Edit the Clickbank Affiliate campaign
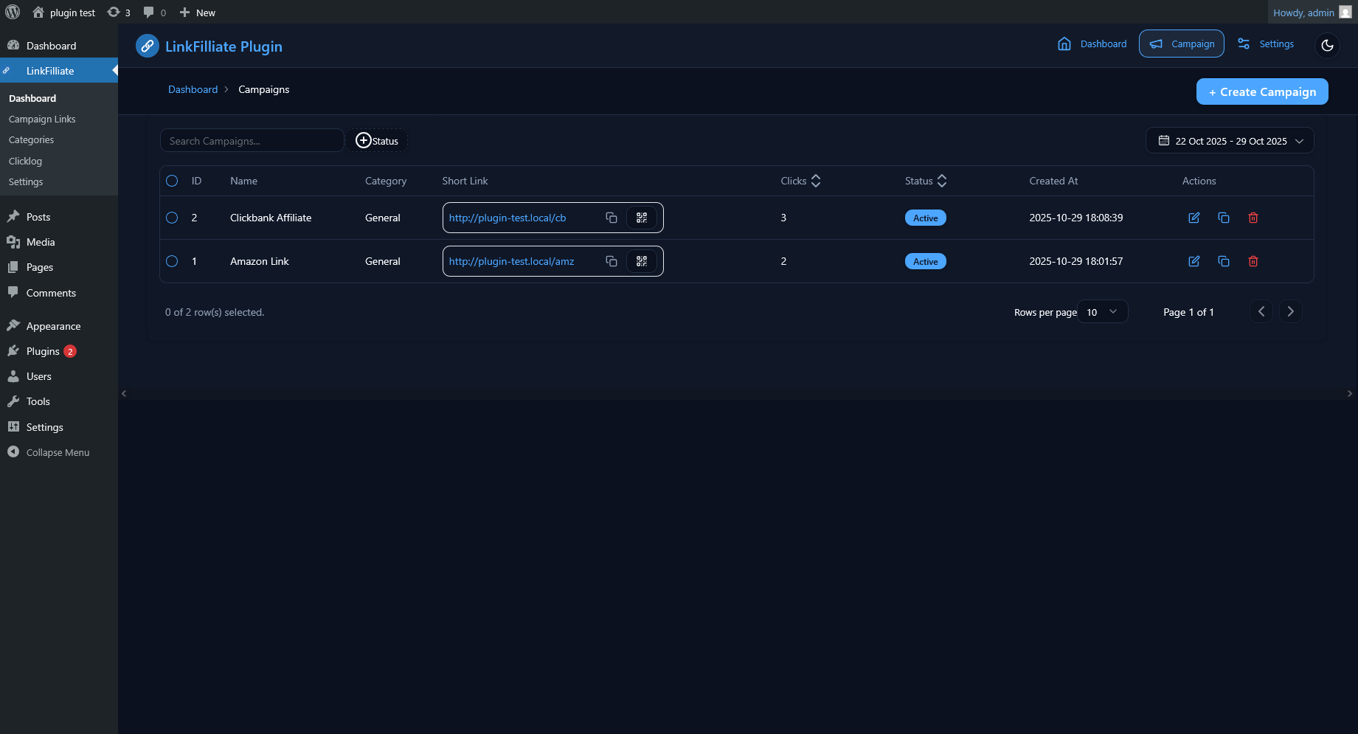This screenshot has width=1358, height=734. point(1194,218)
